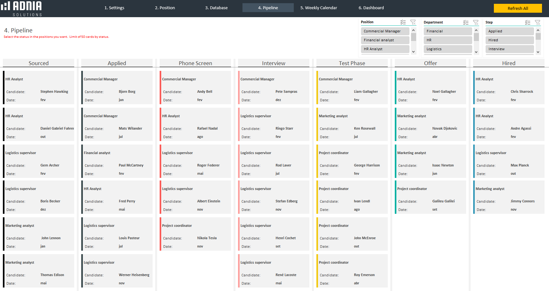This screenshot has width=549, height=291.
Task: Click the Department slicer scrollbar thumb
Action: (x=476, y=37)
